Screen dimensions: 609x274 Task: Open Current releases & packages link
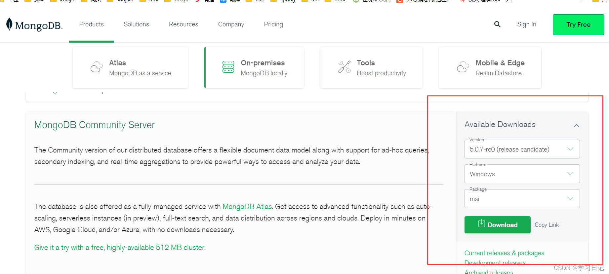pos(504,253)
